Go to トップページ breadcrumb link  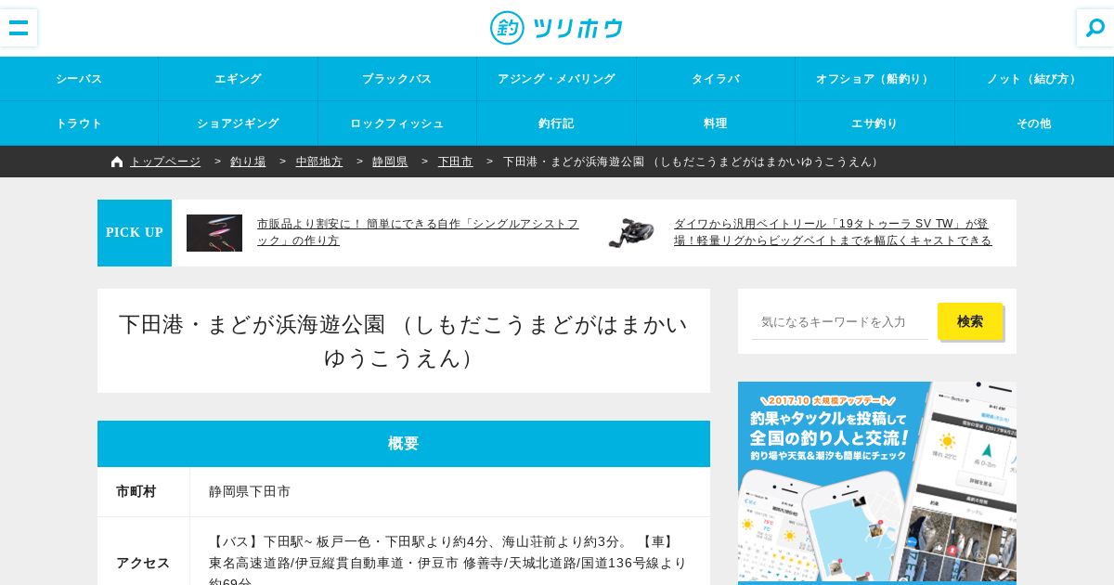pyautogui.click(x=165, y=162)
